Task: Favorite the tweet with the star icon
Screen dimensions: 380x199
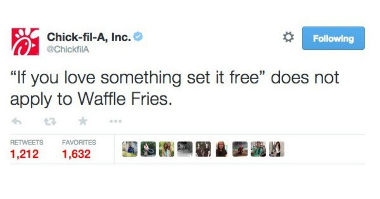Action: pyautogui.click(x=83, y=121)
